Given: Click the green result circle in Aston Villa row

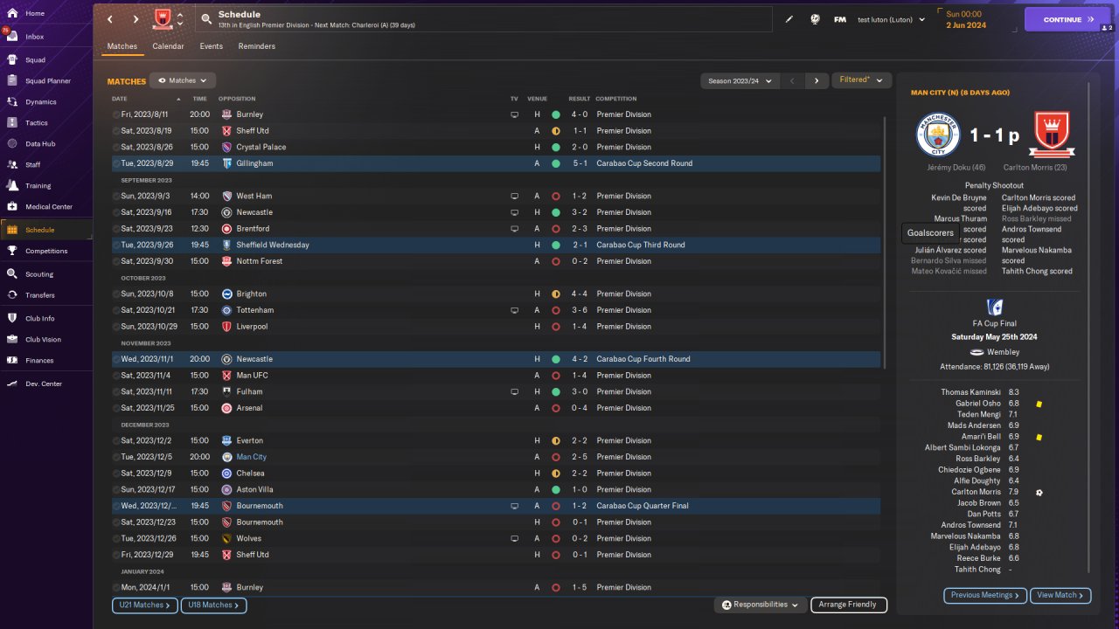Looking at the screenshot, I should click(x=555, y=489).
